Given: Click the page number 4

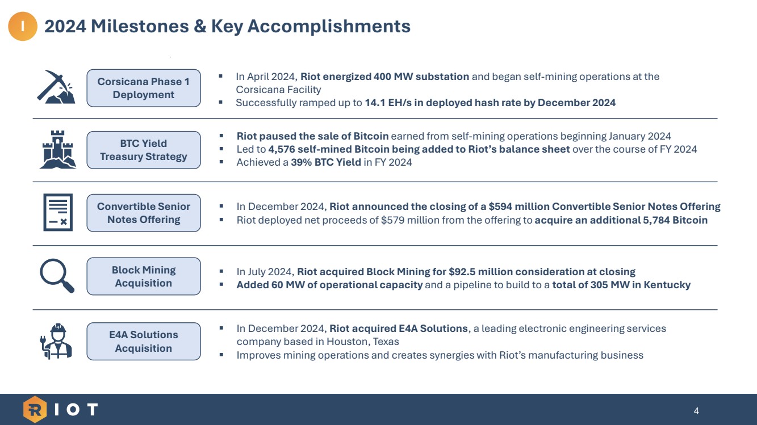Looking at the screenshot, I should pos(696,410).
